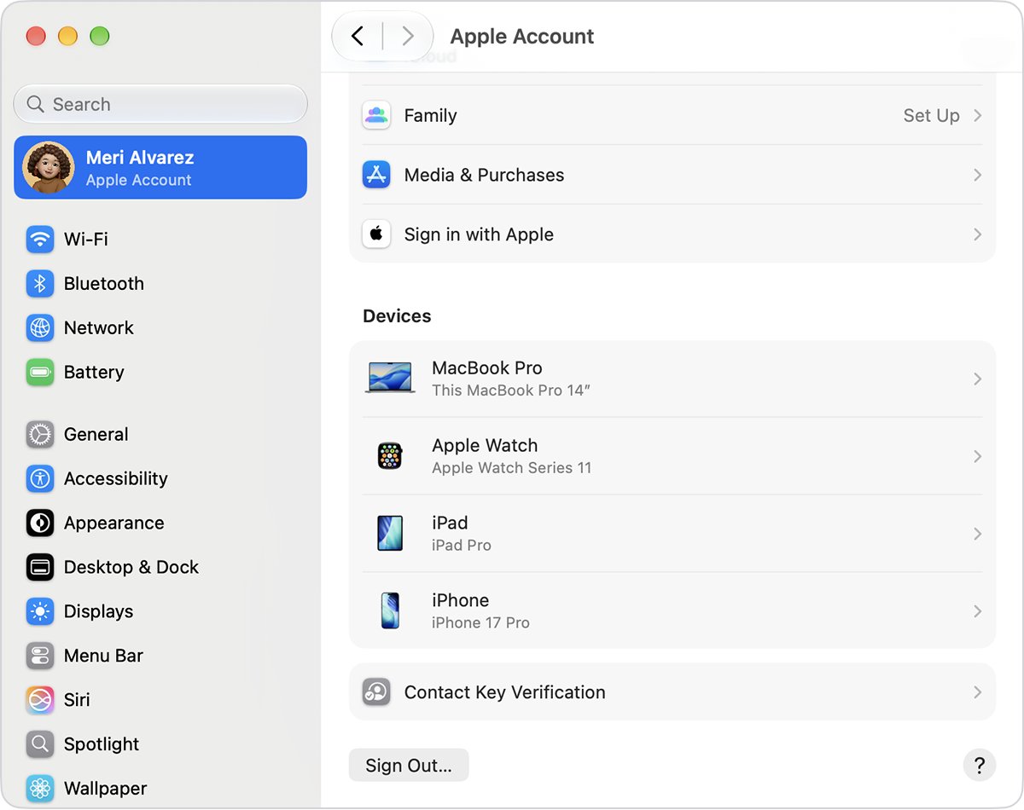Screen dimensions: 1024x810
Task: Click the MacBook Pro device thumbnail
Action: click(x=390, y=379)
